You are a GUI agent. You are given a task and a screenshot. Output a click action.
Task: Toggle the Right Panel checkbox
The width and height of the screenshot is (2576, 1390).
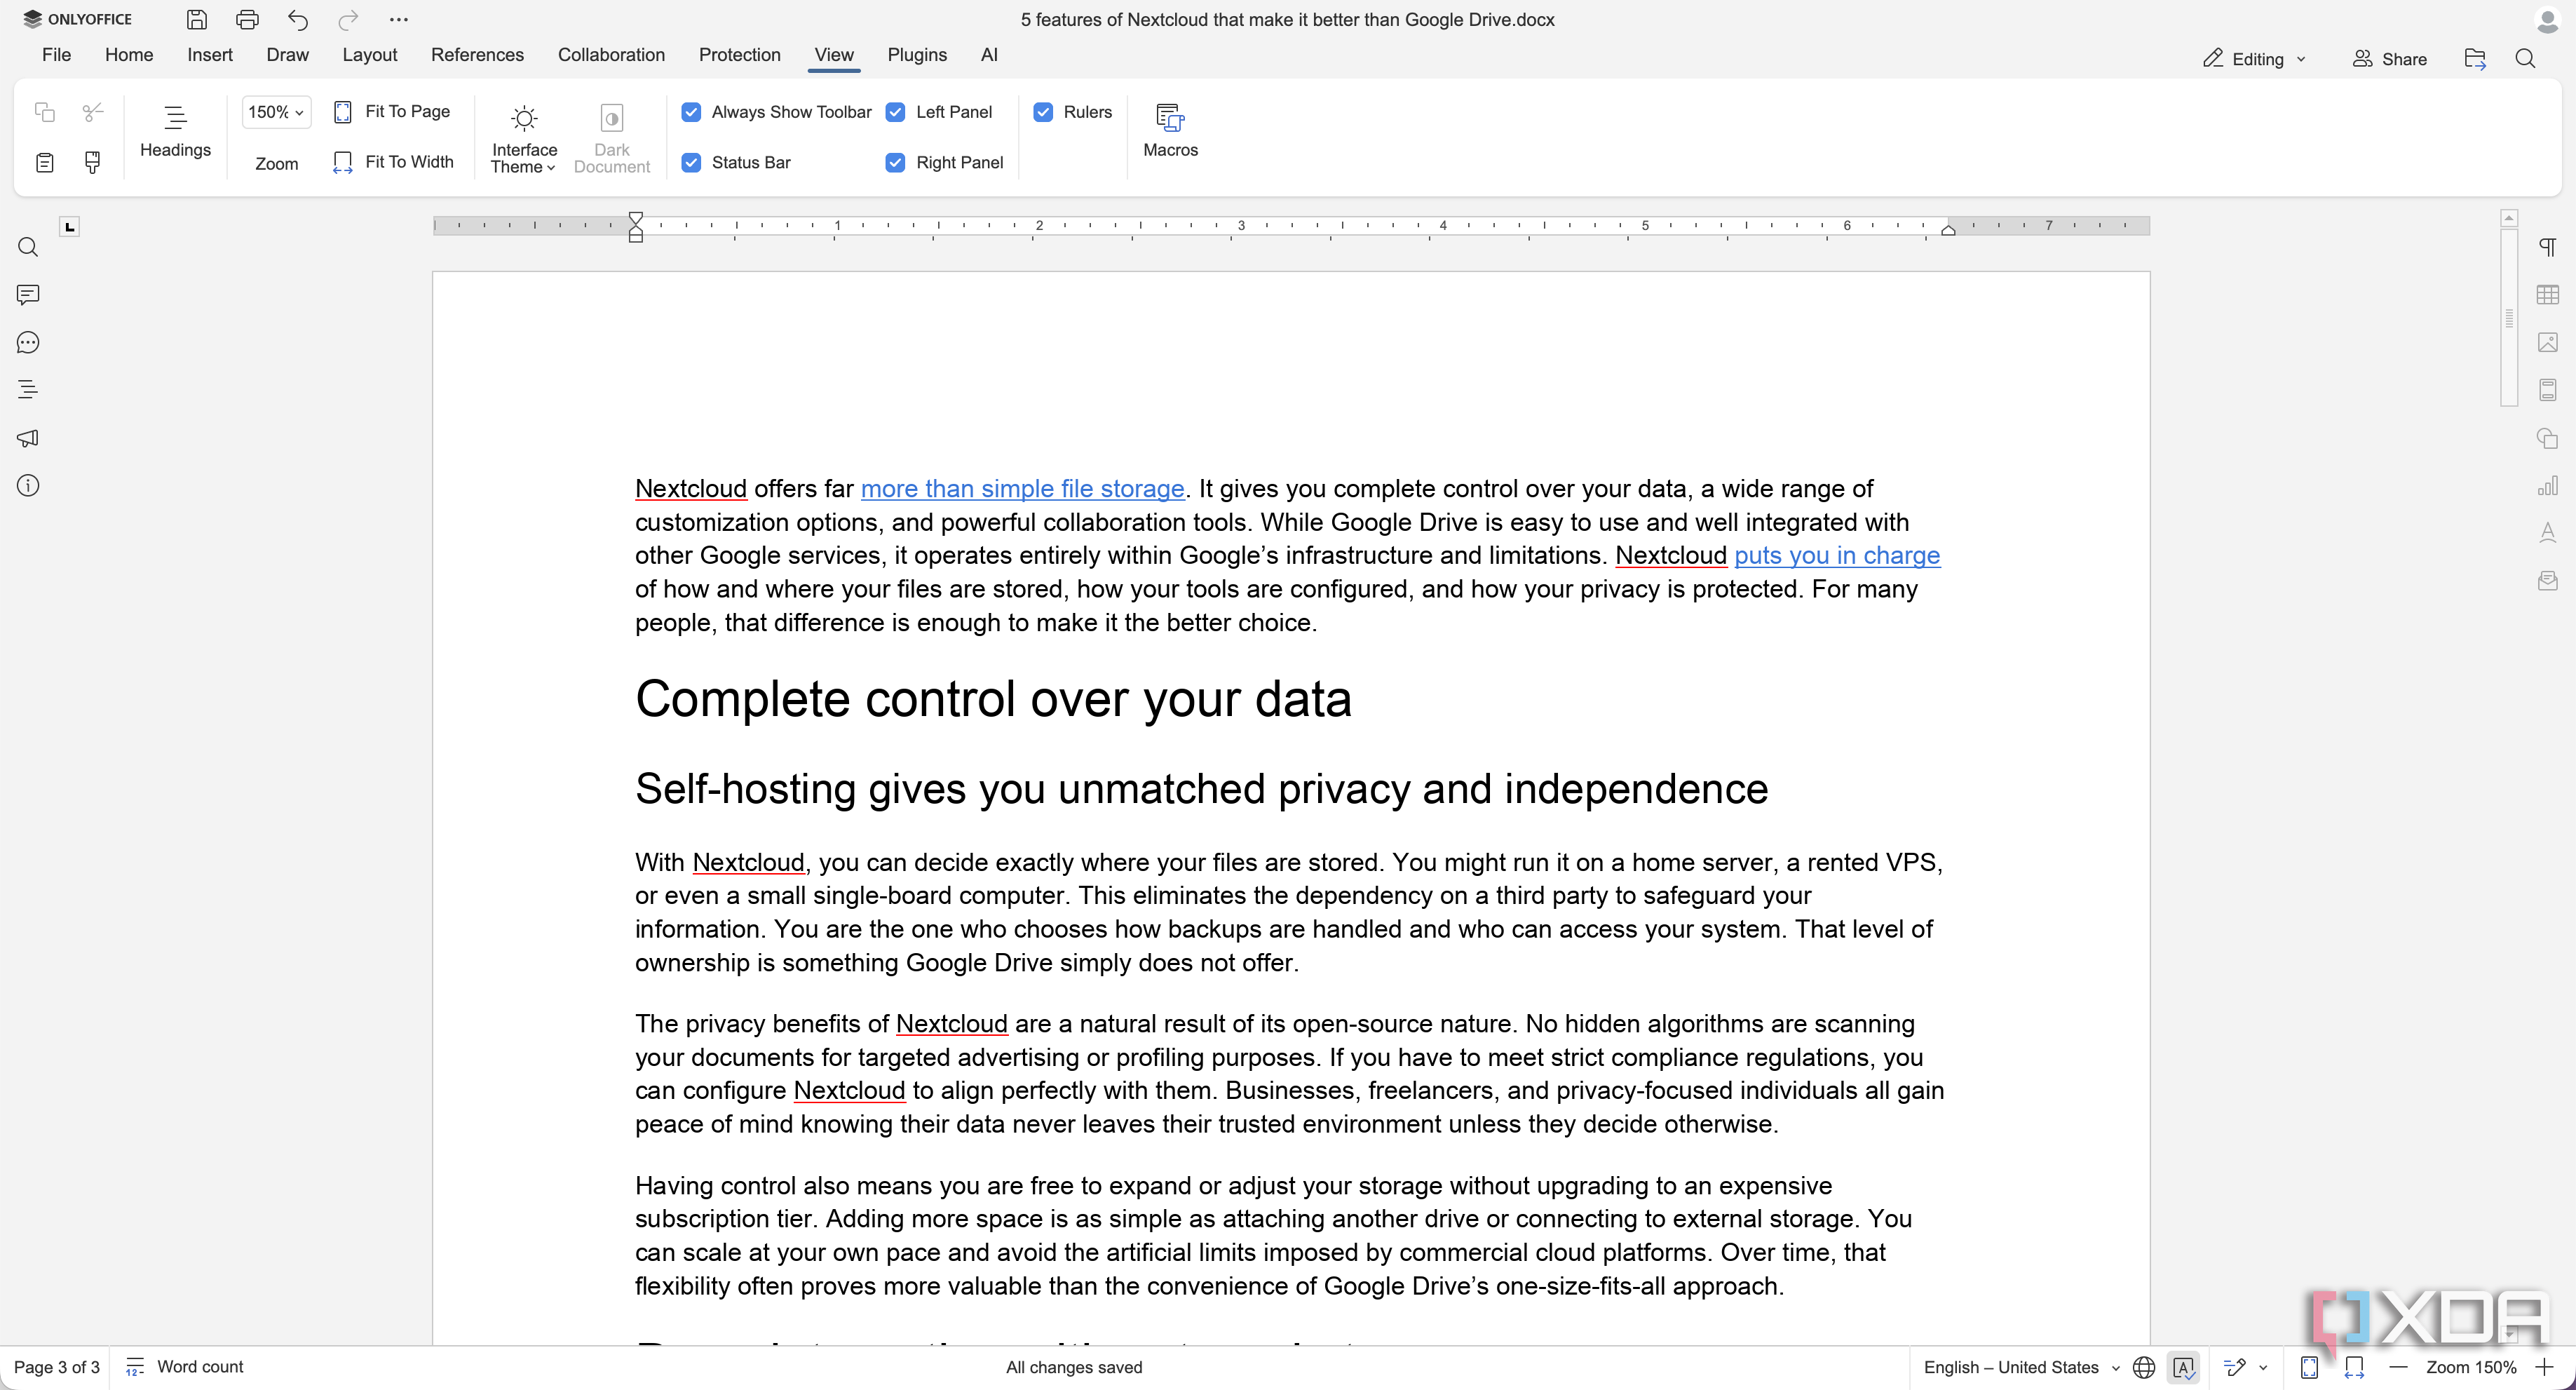tap(895, 162)
